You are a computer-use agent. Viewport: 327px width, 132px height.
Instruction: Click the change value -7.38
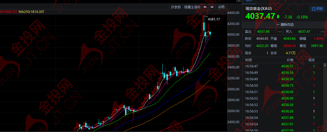(288, 17)
